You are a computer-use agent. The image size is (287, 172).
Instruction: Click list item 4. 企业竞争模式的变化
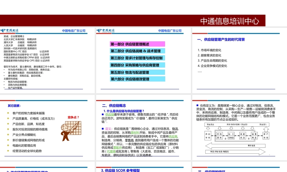pos(212,66)
